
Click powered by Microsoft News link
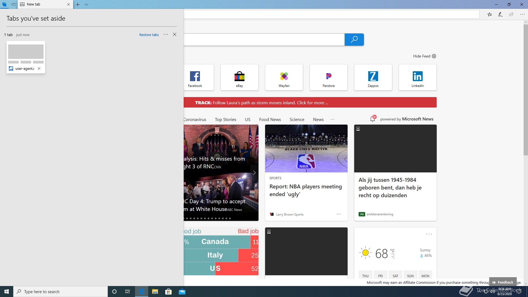click(x=407, y=119)
